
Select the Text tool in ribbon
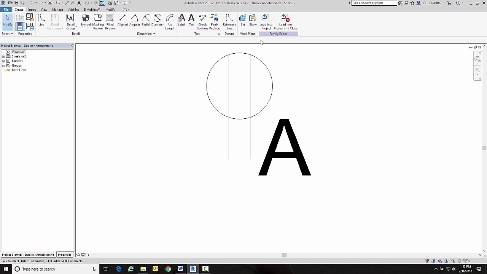(x=191, y=21)
